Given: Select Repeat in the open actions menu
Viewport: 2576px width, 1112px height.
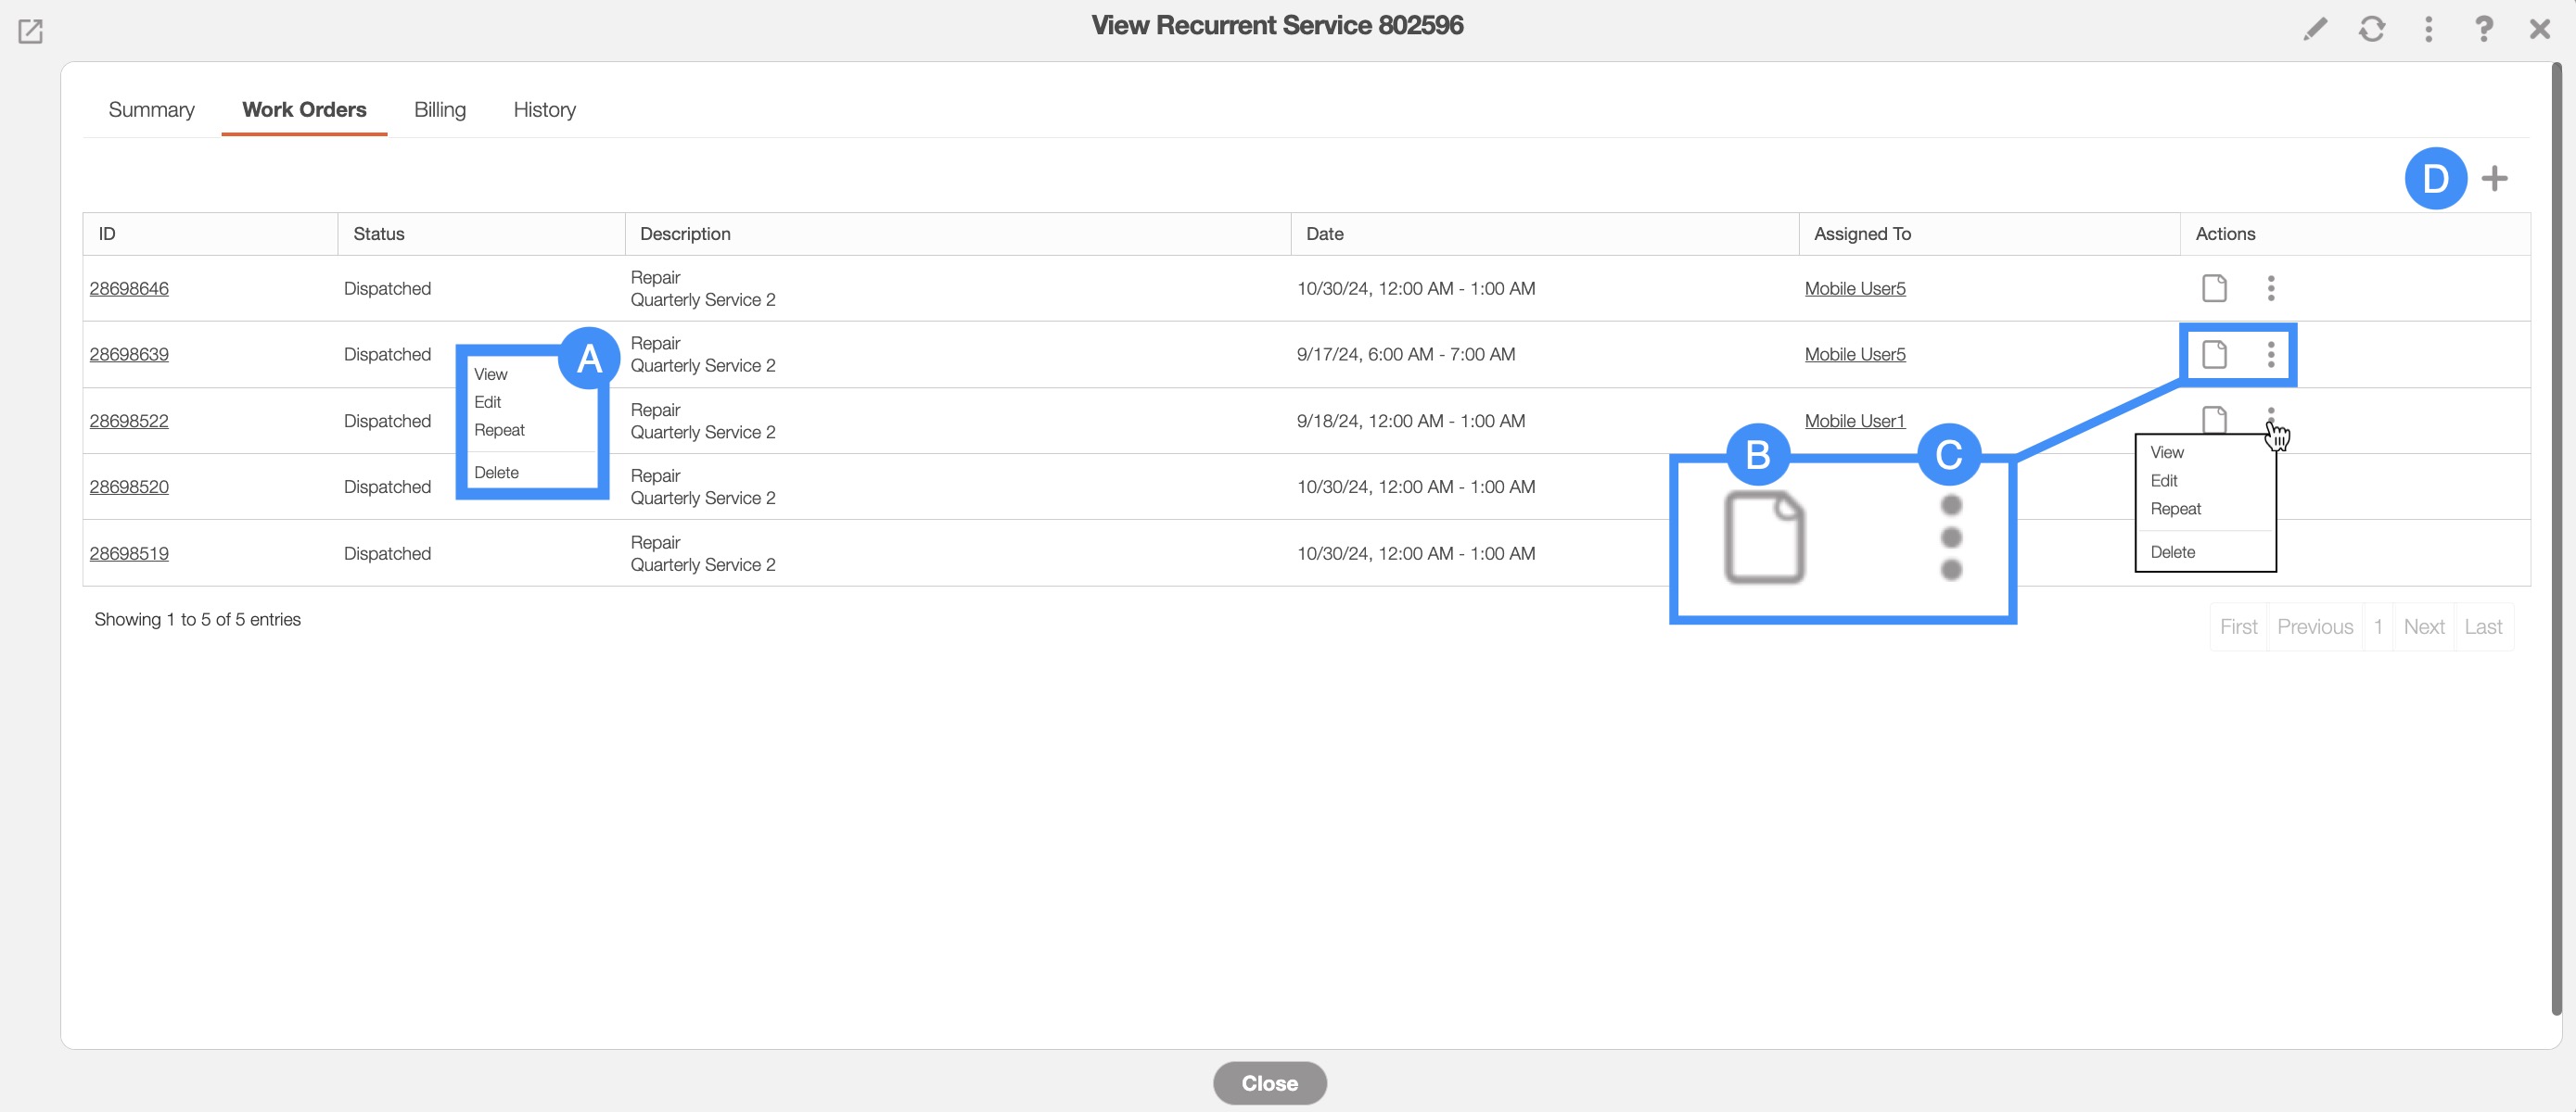Looking at the screenshot, I should click(2175, 509).
